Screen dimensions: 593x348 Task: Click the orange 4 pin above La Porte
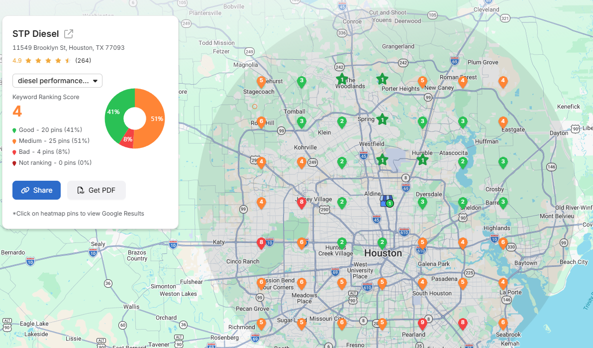coord(502,283)
